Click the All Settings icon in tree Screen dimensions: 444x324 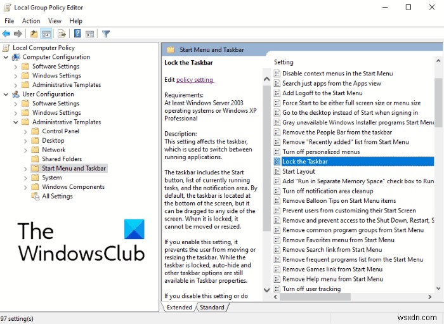click(36, 196)
